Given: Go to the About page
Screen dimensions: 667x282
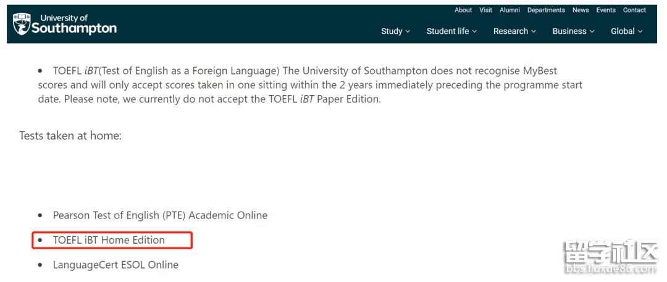Looking at the screenshot, I should [463, 10].
